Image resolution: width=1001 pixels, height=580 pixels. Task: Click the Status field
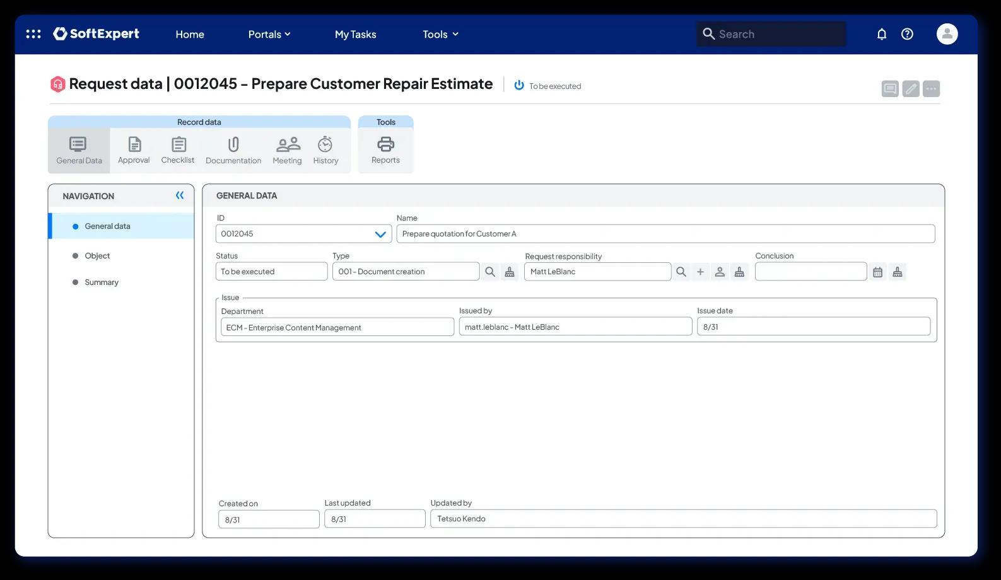click(272, 271)
